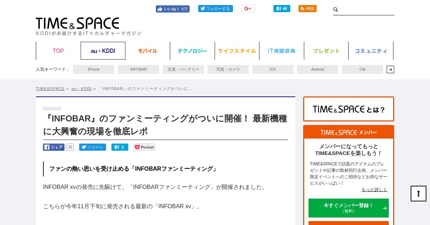
Task: Click the article date 2018/10/16
Action: pyautogui.click(x=52, y=109)
